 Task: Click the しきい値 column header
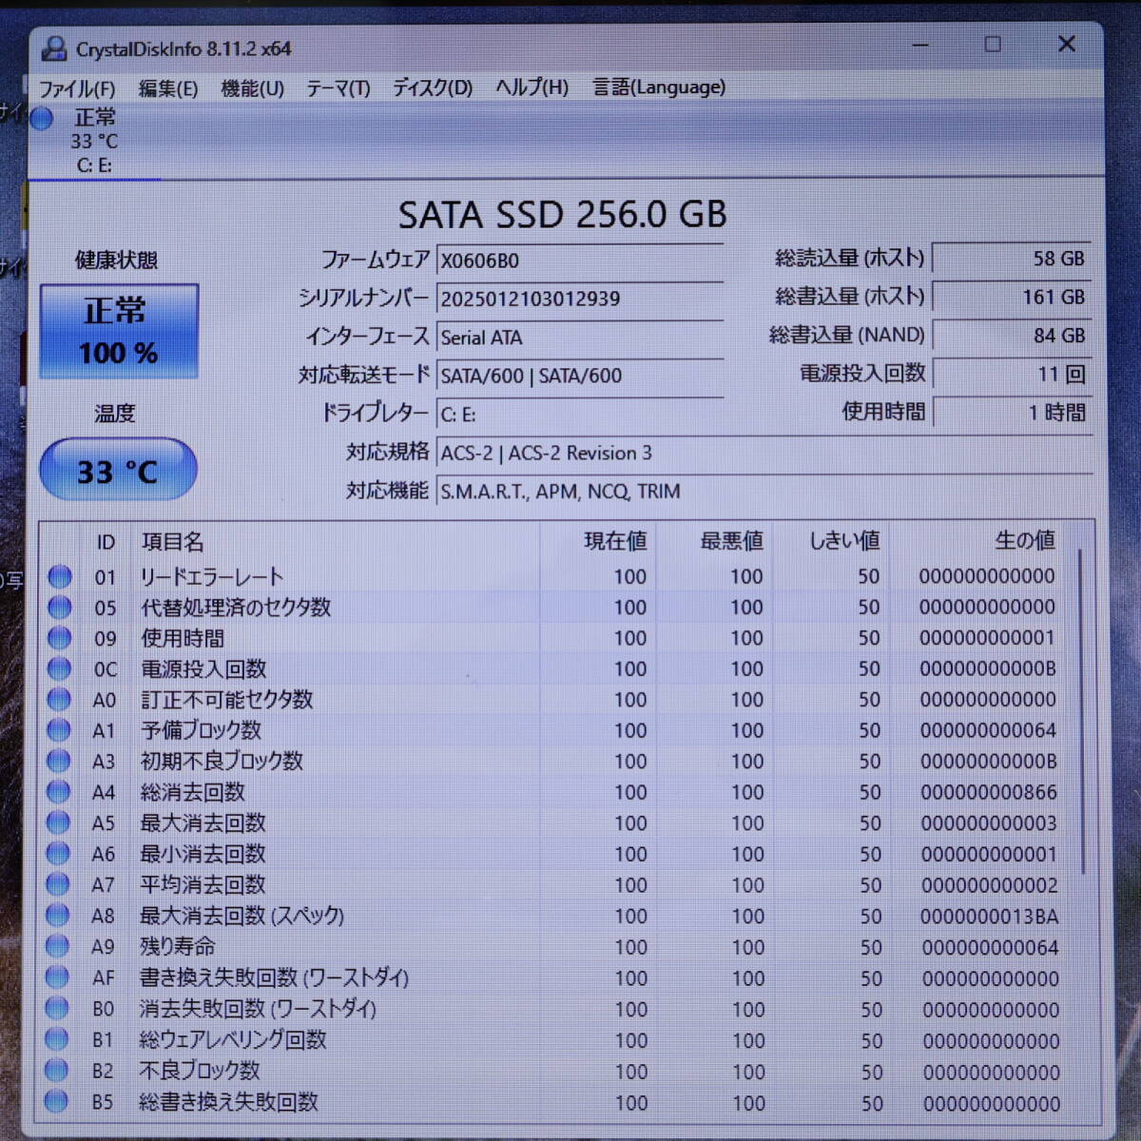pos(844,541)
